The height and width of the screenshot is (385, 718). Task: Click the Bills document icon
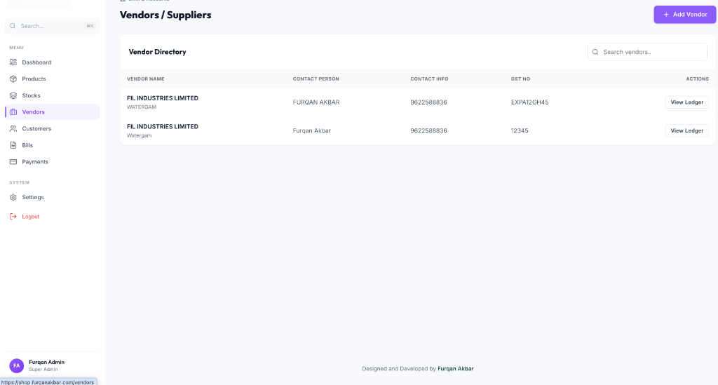click(13, 145)
